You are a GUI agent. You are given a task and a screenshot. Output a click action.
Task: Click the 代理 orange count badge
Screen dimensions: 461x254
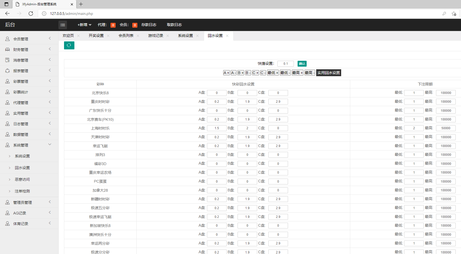tap(113, 25)
